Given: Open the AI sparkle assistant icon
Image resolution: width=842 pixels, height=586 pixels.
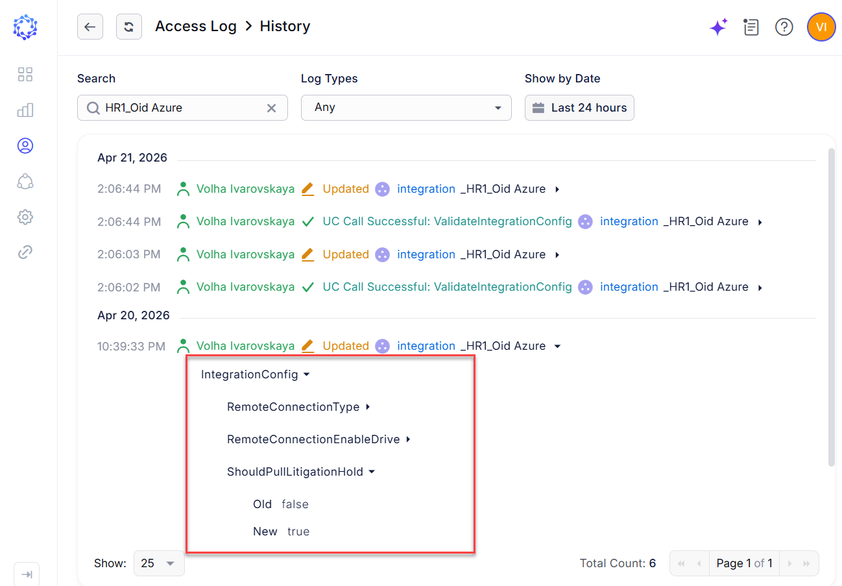Looking at the screenshot, I should tap(718, 27).
